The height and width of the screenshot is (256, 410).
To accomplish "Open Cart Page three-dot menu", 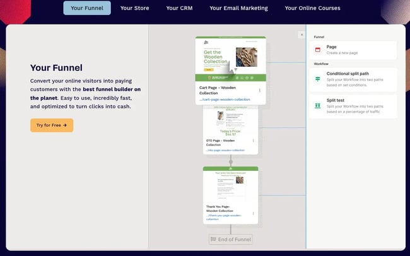I will click(x=260, y=90).
